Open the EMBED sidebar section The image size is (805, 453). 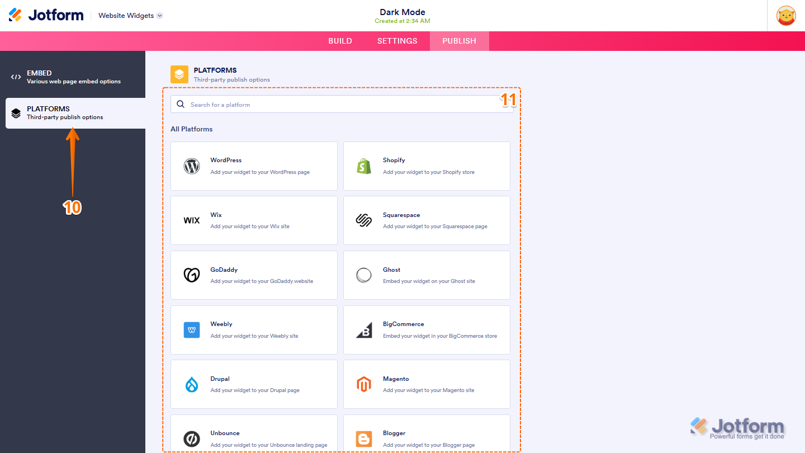(x=73, y=77)
